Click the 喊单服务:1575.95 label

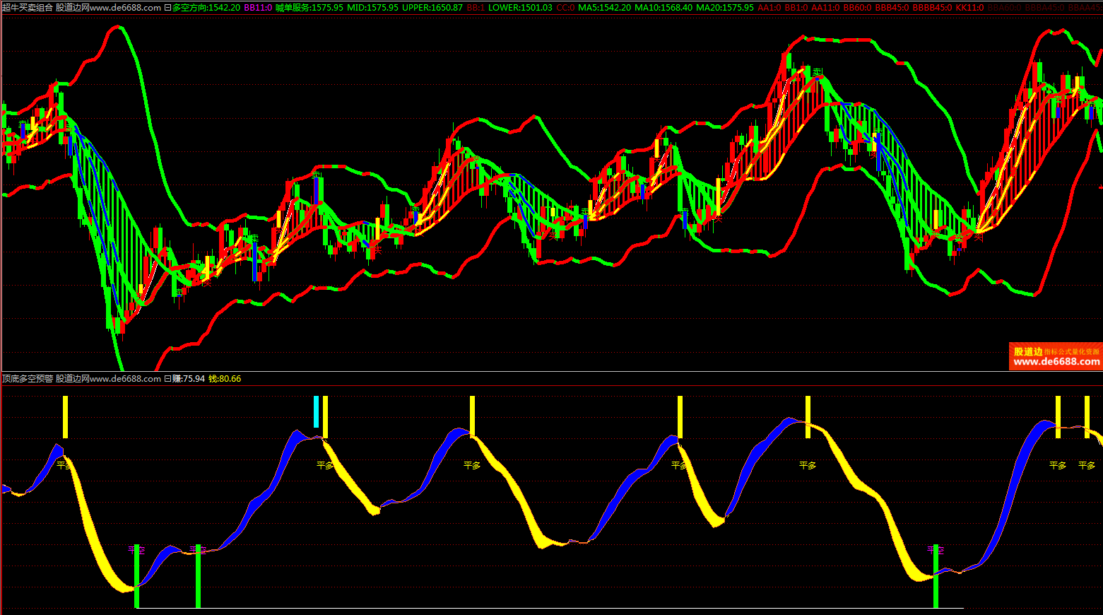309,8
